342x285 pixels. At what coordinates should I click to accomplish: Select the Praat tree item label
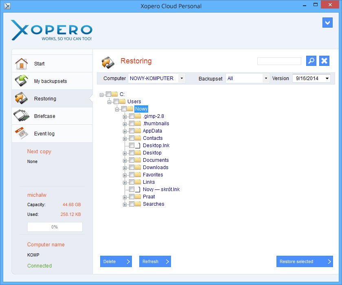coord(149,197)
